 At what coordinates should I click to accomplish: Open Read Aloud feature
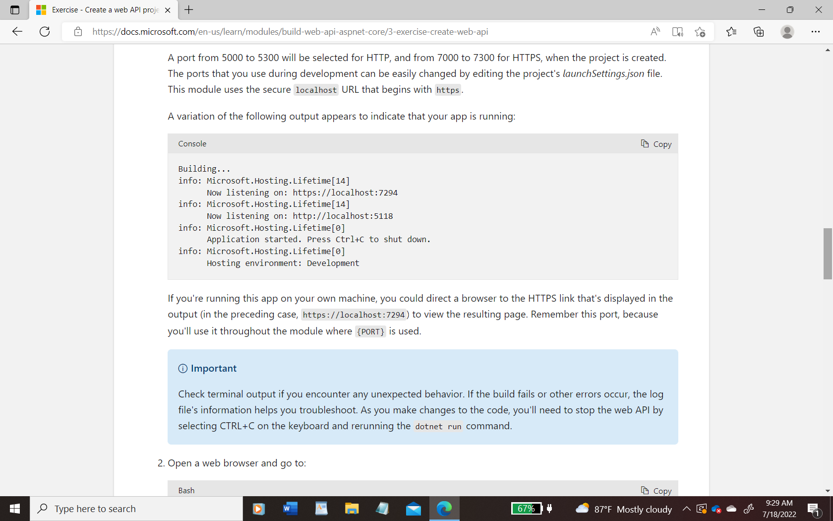point(655,32)
